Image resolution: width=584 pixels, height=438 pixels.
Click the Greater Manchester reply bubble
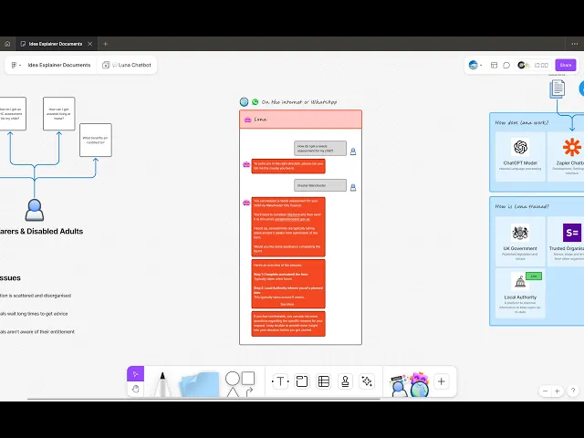(320, 185)
